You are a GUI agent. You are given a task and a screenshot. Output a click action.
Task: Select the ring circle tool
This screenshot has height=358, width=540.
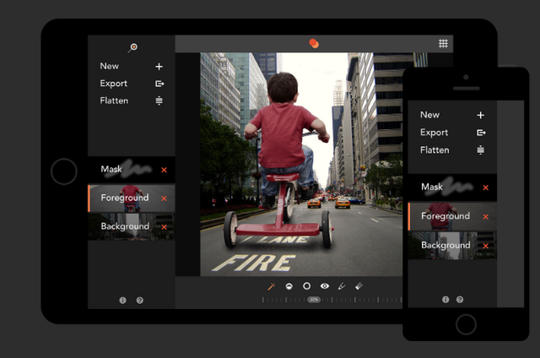tap(306, 286)
